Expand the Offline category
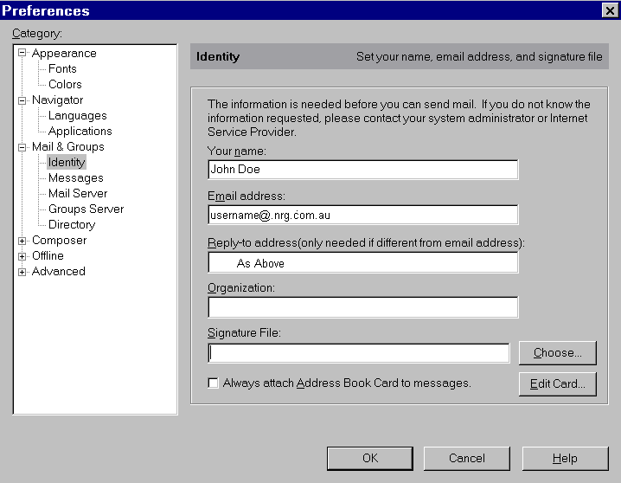621x483 pixels. click(22, 256)
